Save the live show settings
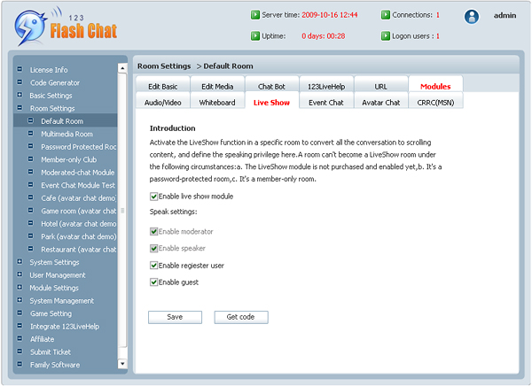The width and height of the screenshot is (532, 386). (175, 317)
